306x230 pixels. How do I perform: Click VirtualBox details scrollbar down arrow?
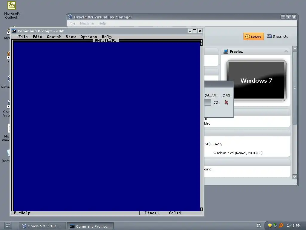click(x=295, y=177)
